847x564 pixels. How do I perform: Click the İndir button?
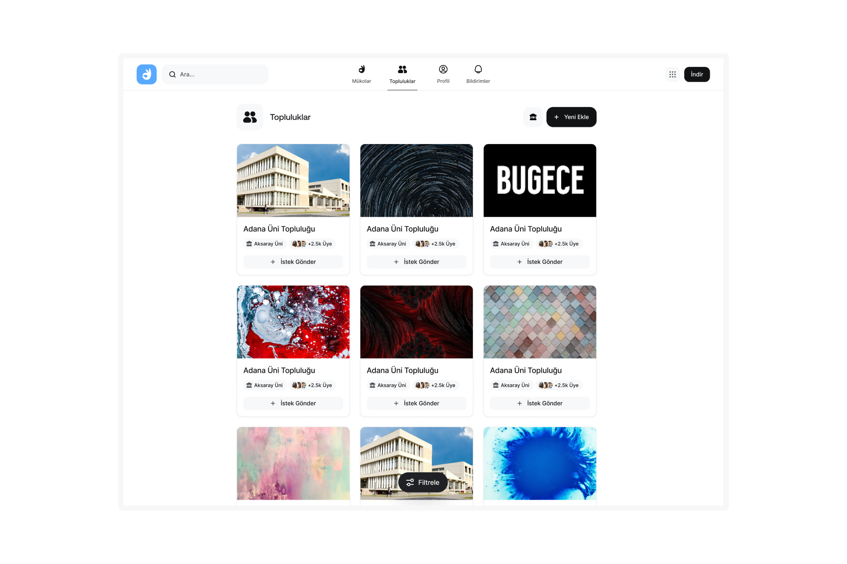pos(697,74)
